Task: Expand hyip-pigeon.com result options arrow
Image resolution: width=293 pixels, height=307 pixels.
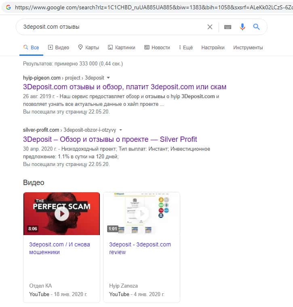Action: point(108,78)
